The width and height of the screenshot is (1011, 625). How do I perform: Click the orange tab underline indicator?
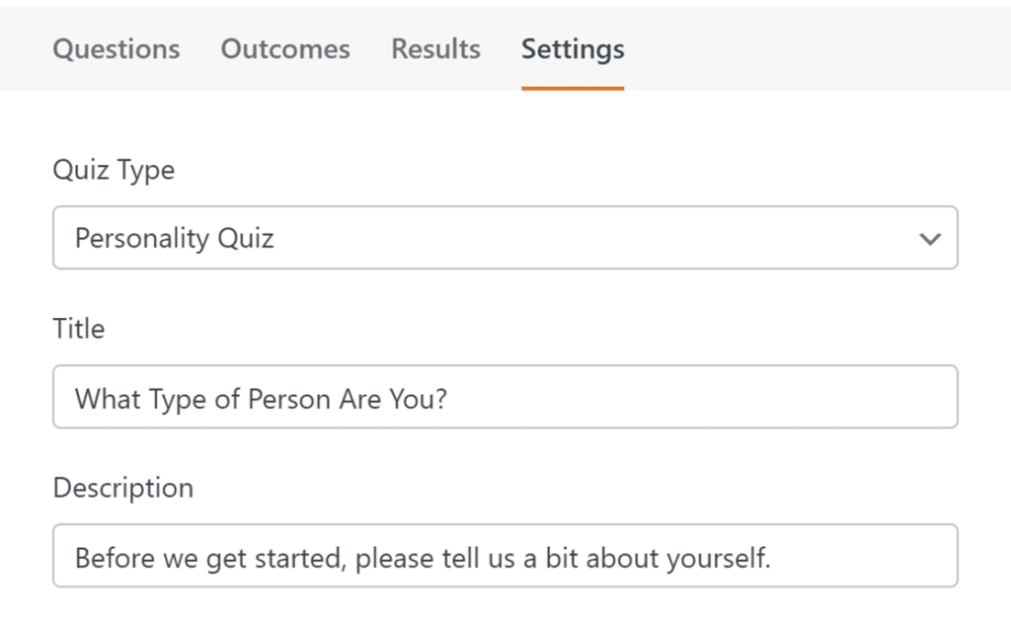(572, 86)
